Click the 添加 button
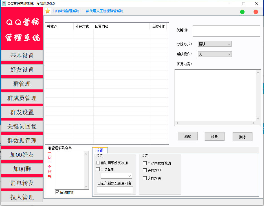 pos(188,136)
